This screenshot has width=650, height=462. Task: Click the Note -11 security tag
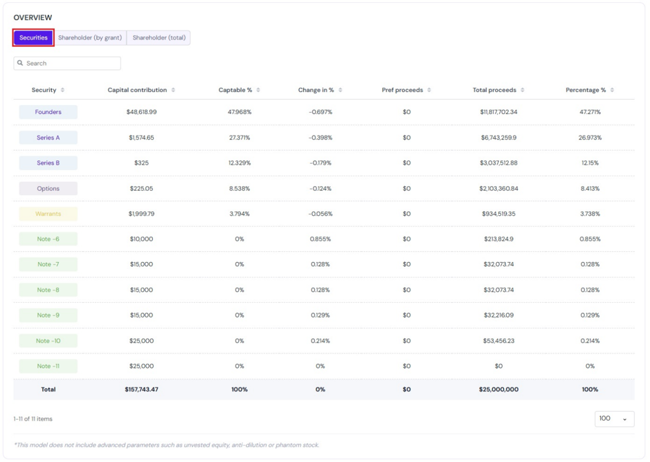click(x=48, y=367)
